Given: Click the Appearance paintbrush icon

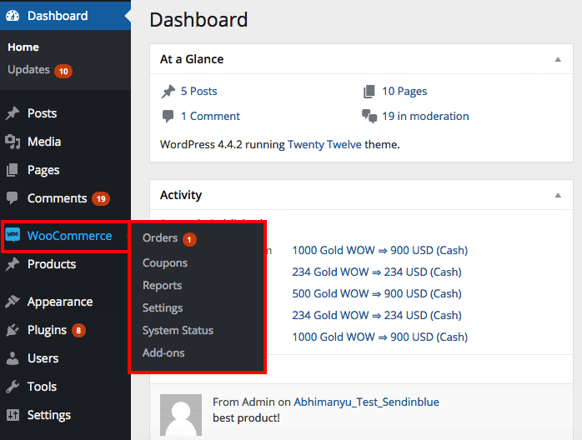Looking at the screenshot, I should [x=13, y=302].
